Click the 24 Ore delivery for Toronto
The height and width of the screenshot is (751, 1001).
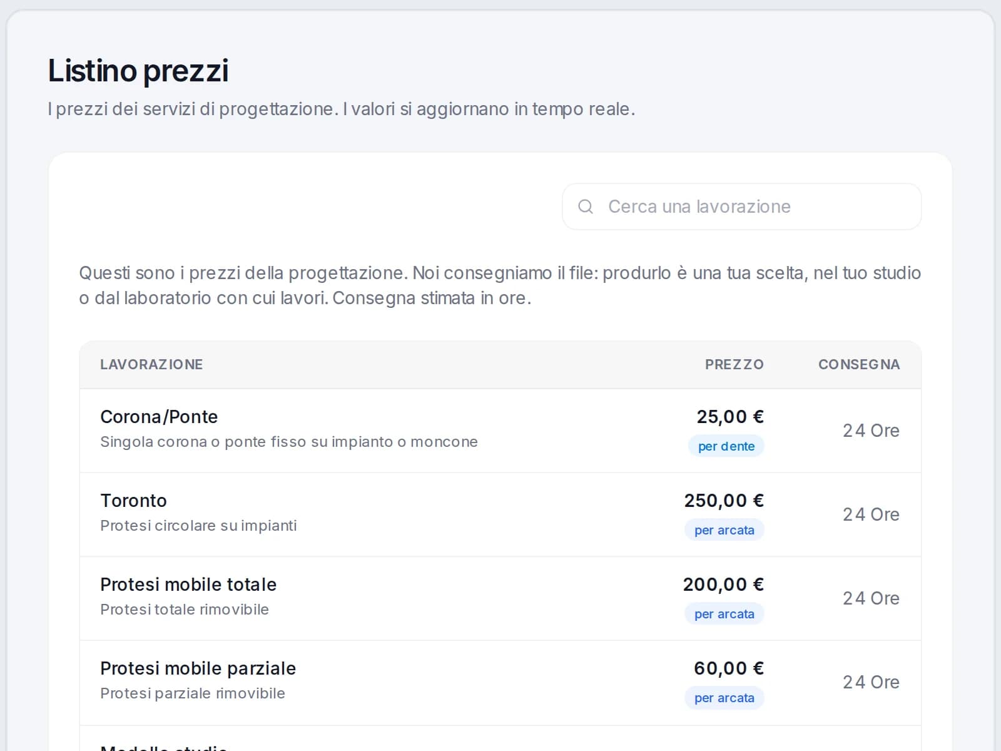tap(871, 514)
